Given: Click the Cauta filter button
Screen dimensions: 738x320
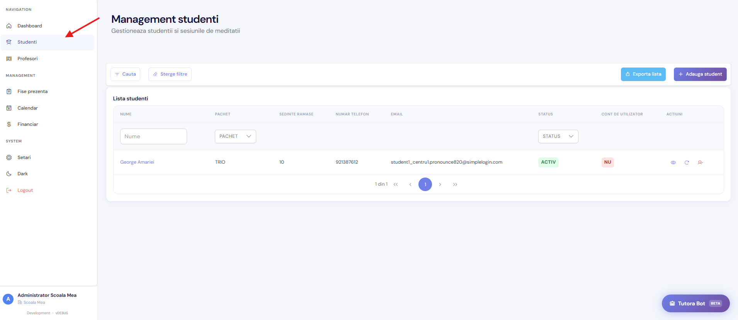Looking at the screenshot, I should click(x=125, y=74).
